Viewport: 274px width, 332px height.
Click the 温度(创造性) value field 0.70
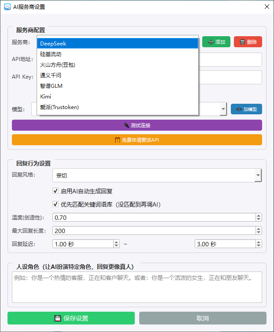click(x=154, y=218)
